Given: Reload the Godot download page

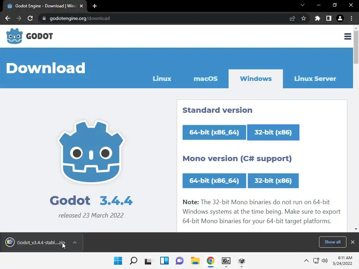Looking at the screenshot, I should [x=30, y=18].
